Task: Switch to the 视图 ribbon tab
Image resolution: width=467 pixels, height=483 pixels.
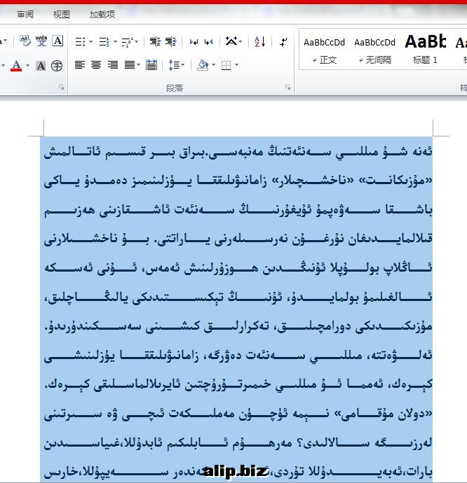Action: click(62, 14)
